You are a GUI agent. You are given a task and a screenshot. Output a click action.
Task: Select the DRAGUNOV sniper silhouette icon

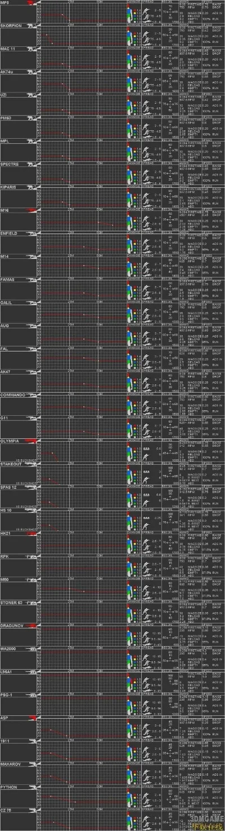30,626
